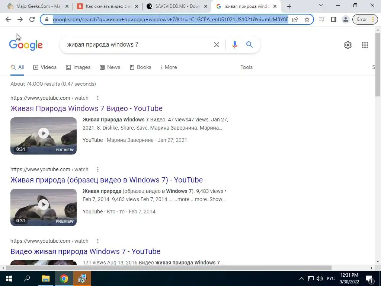
Task: Play the Кто - то video thumbnail
Action: [44, 207]
